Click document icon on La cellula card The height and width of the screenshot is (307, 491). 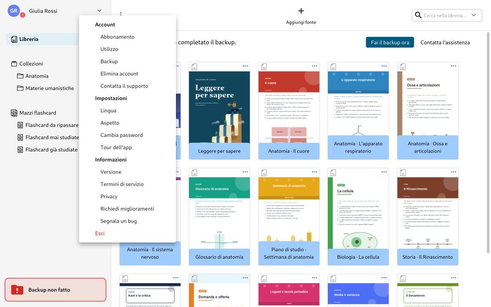tap(333, 172)
